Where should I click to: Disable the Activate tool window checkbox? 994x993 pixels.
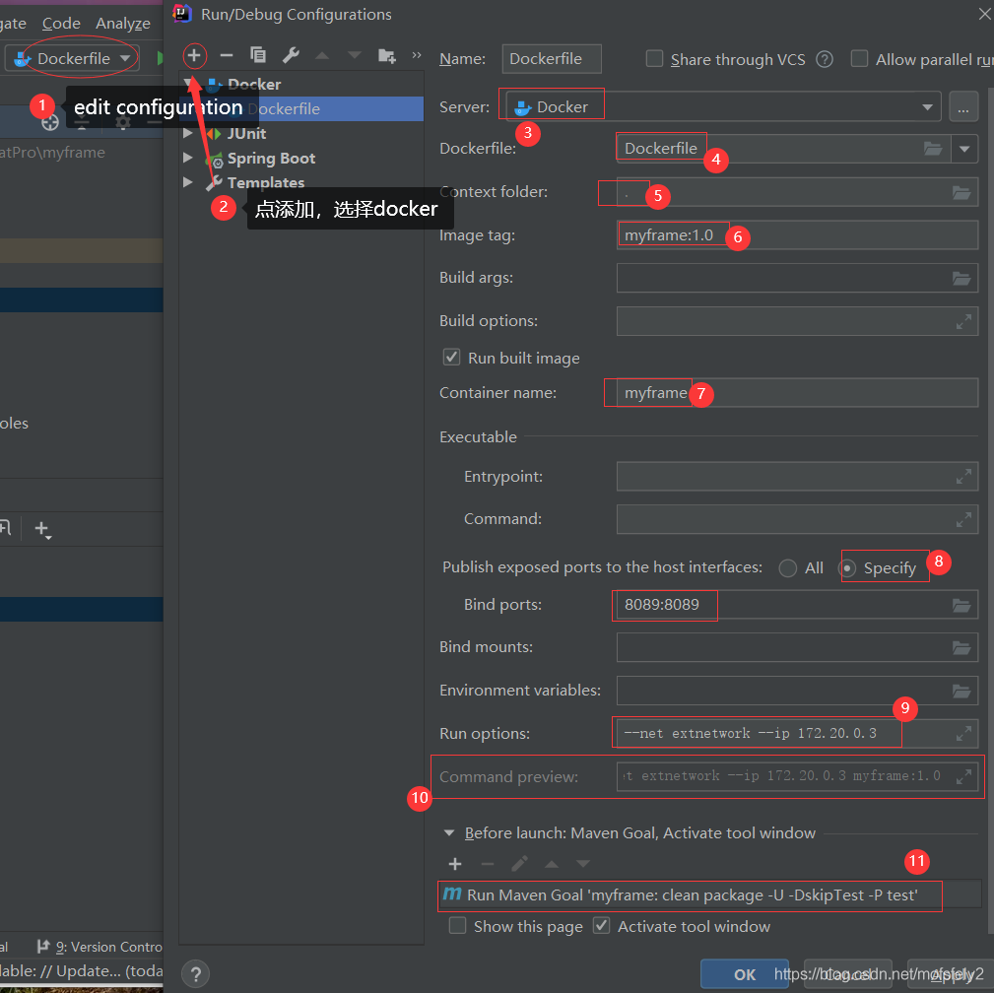coord(602,926)
